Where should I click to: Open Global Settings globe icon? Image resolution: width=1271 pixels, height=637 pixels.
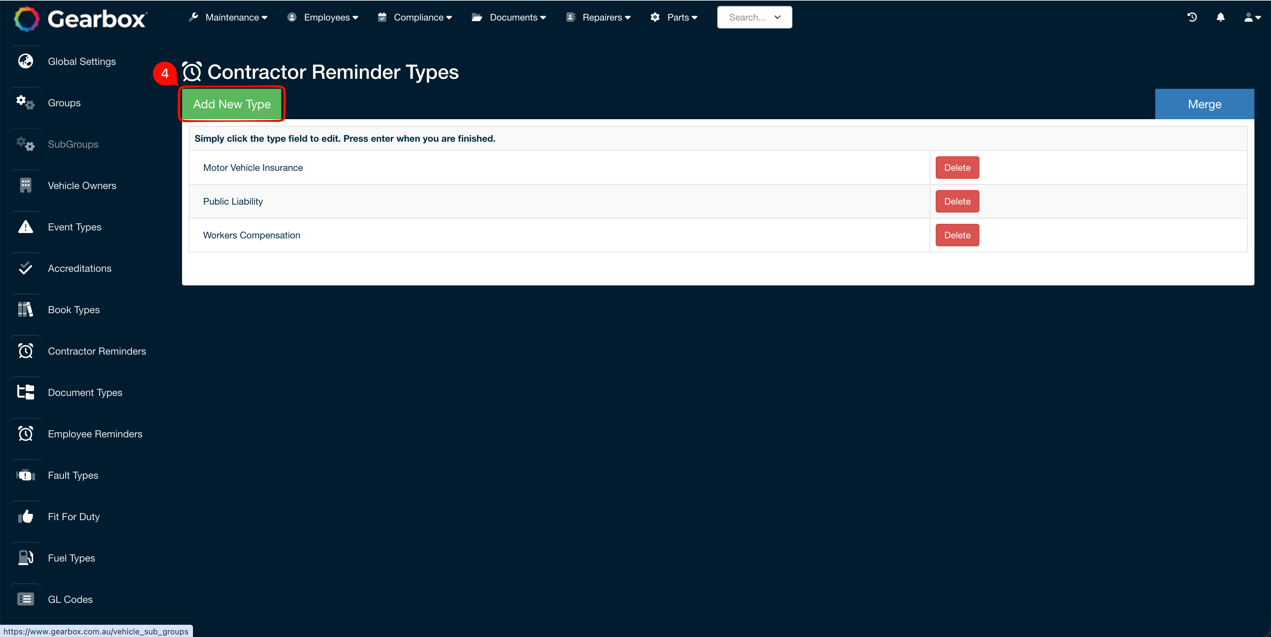click(x=26, y=61)
